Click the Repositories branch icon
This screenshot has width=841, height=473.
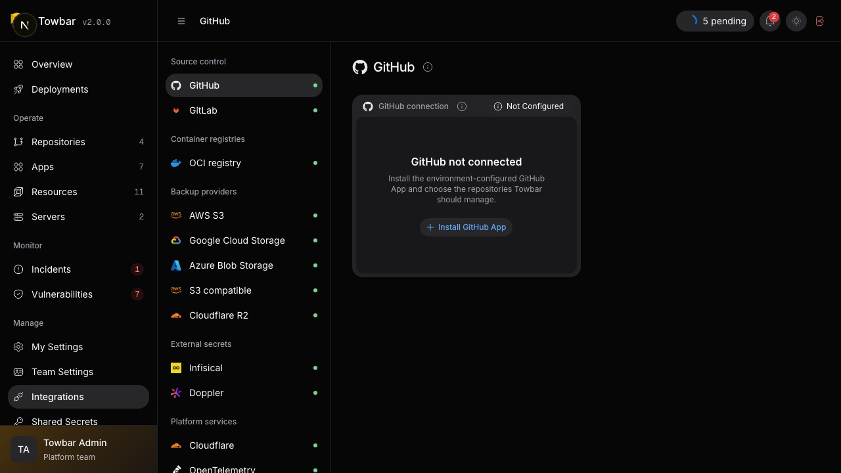[18, 142]
